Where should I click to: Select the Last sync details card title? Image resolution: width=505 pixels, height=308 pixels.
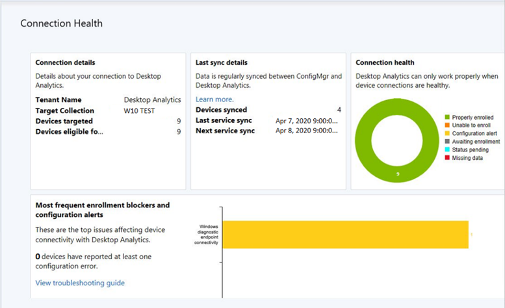click(222, 62)
